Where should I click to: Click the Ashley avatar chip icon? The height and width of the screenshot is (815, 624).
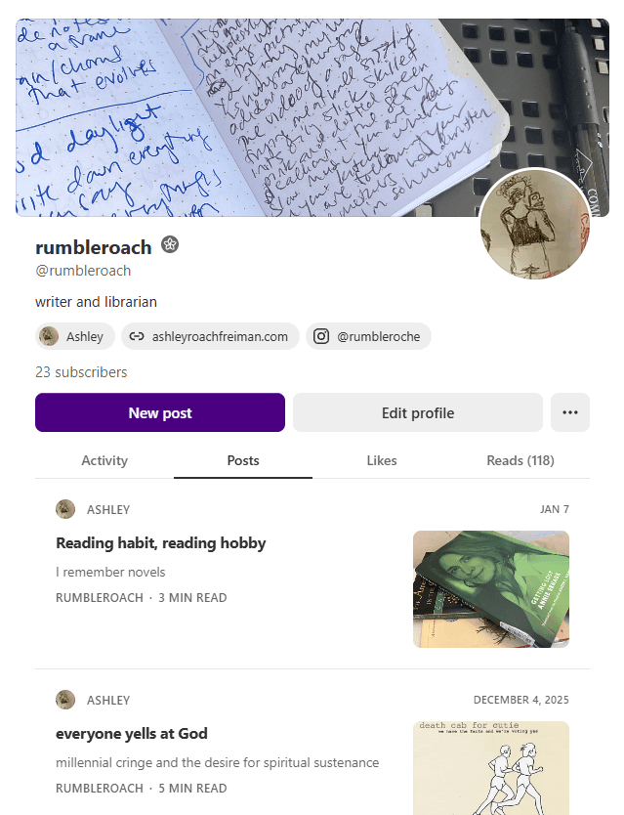(x=49, y=336)
